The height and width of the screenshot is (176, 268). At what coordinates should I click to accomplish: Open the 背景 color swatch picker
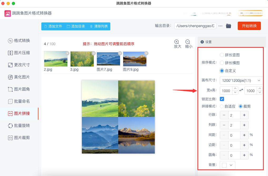224,165
